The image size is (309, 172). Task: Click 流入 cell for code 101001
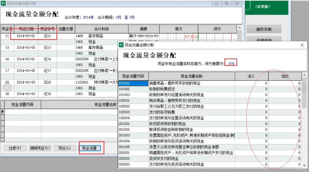(x=252, y=83)
